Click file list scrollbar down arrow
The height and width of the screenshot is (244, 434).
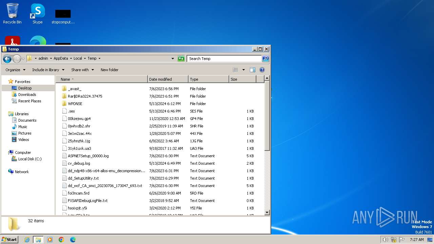pos(267,212)
